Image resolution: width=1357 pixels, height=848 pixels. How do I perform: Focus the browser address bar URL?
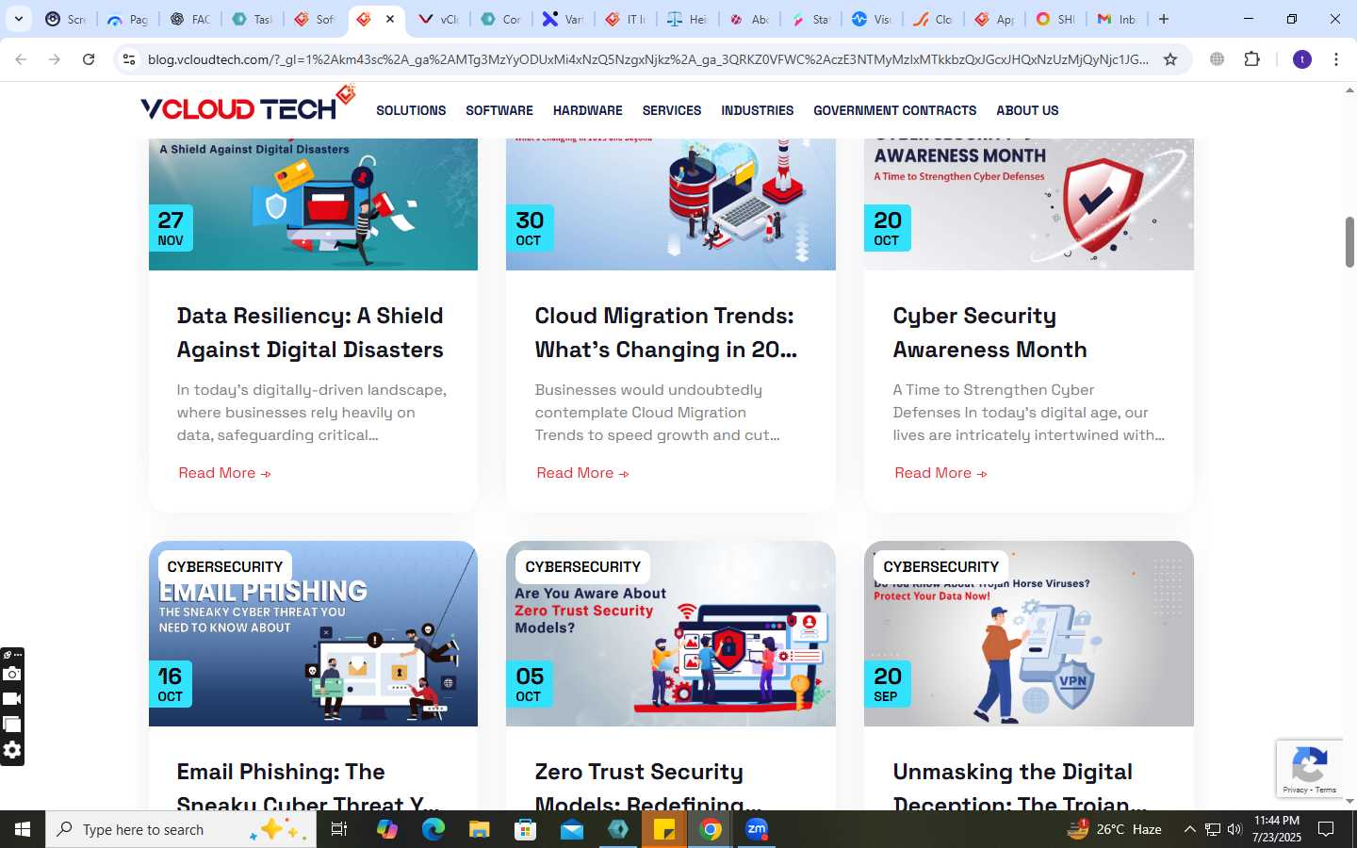pyautogui.click(x=648, y=59)
